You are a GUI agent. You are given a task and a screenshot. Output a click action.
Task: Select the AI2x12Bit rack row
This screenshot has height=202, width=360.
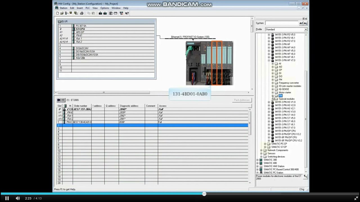pyautogui.click(x=106, y=58)
